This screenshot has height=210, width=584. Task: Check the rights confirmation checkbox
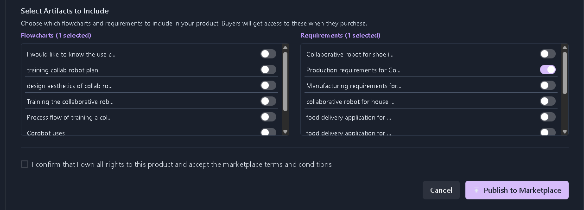click(25, 164)
